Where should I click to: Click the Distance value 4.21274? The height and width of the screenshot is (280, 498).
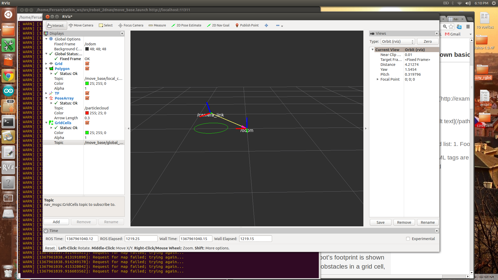(x=412, y=65)
